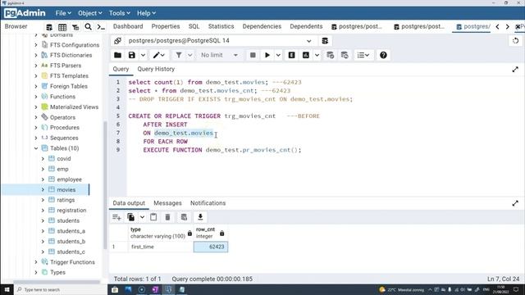Screen dimensions: 525x295
Task: Switch to the Notifications tab
Action: (208, 203)
